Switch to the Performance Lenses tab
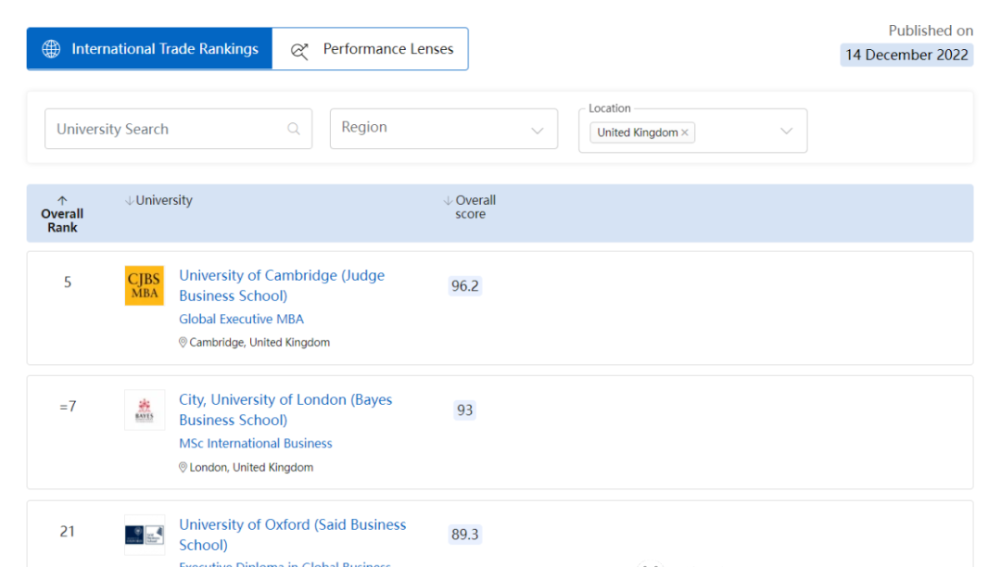This screenshot has height=567, width=1001. point(370,48)
